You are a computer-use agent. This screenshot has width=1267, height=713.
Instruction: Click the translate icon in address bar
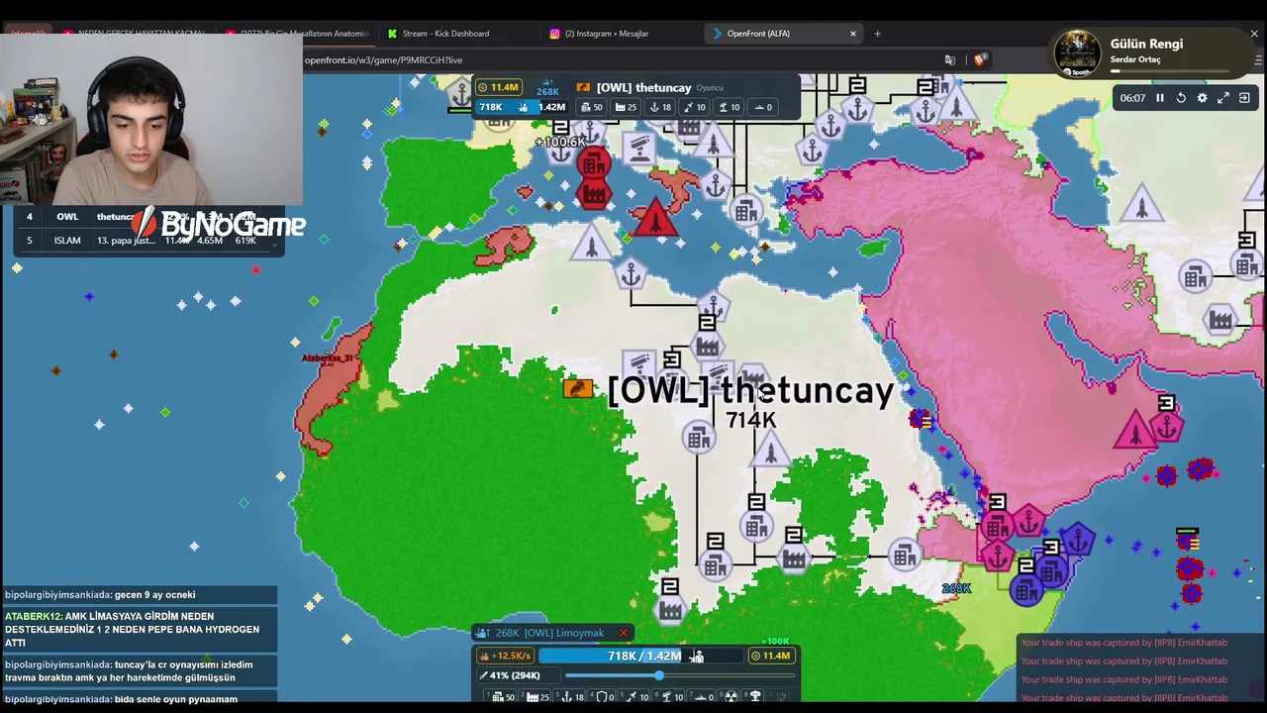[x=950, y=60]
